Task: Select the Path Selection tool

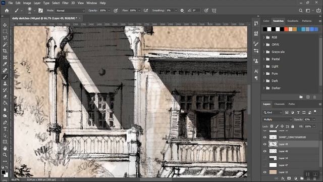Action: [5, 135]
